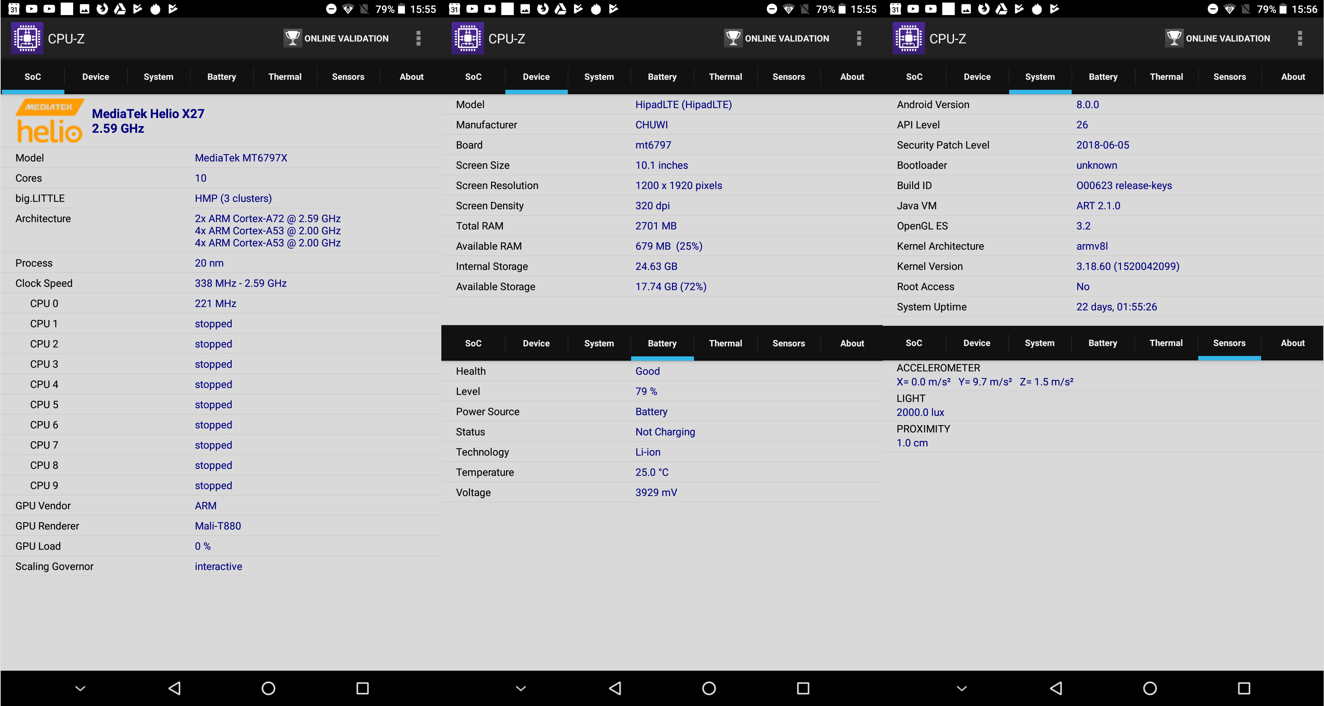The height and width of the screenshot is (706, 1324).
Task: Tap the 2x ARM Cortex-A72 @ 2.59 GHz line
Action: 267,218
